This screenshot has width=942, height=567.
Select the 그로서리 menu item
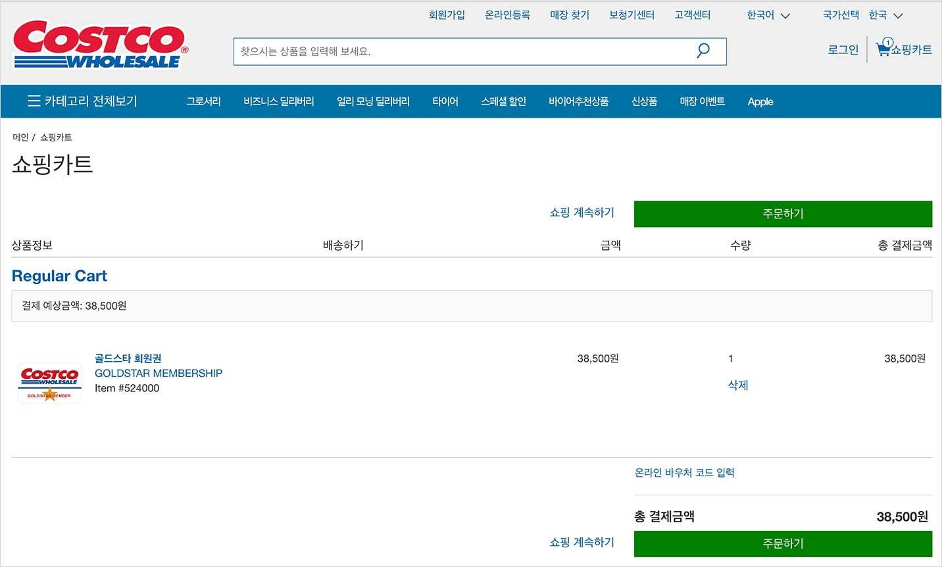pos(203,101)
